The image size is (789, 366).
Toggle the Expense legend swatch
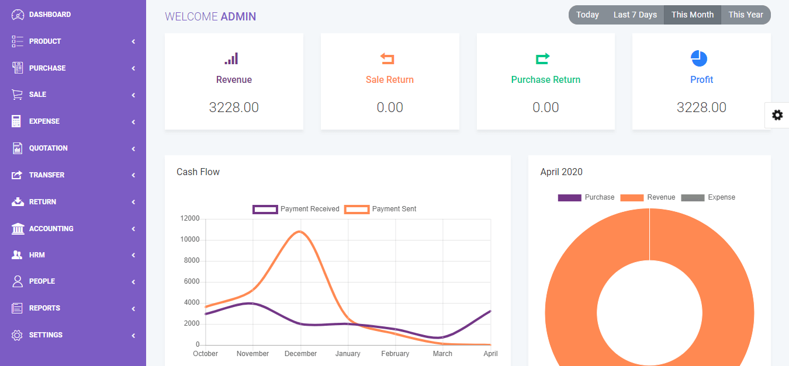click(x=693, y=198)
